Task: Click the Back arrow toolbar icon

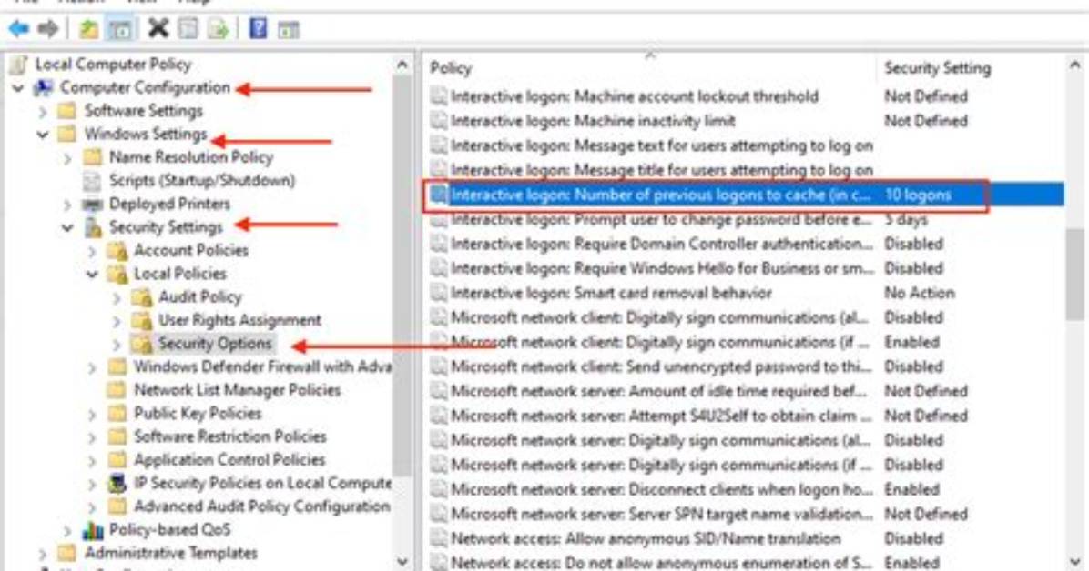Action: 19,29
